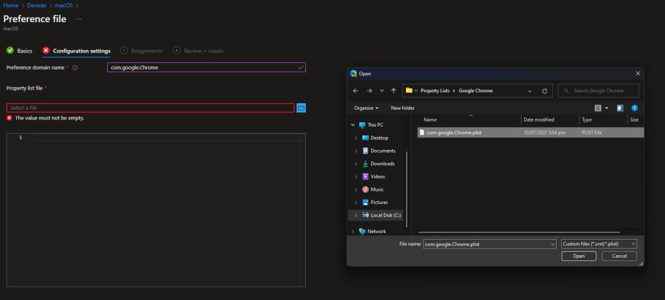Click the PLIST File type cell
Screen dimensions: 665x300
(592, 132)
